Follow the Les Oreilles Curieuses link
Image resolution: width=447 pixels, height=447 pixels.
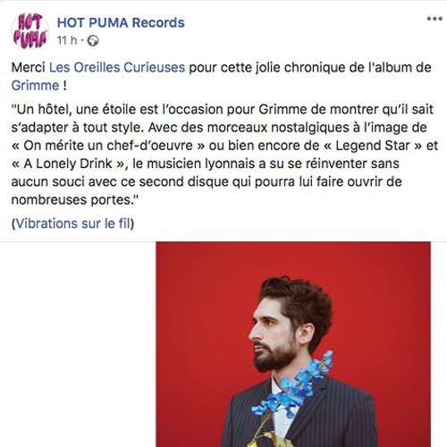point(117,67)
